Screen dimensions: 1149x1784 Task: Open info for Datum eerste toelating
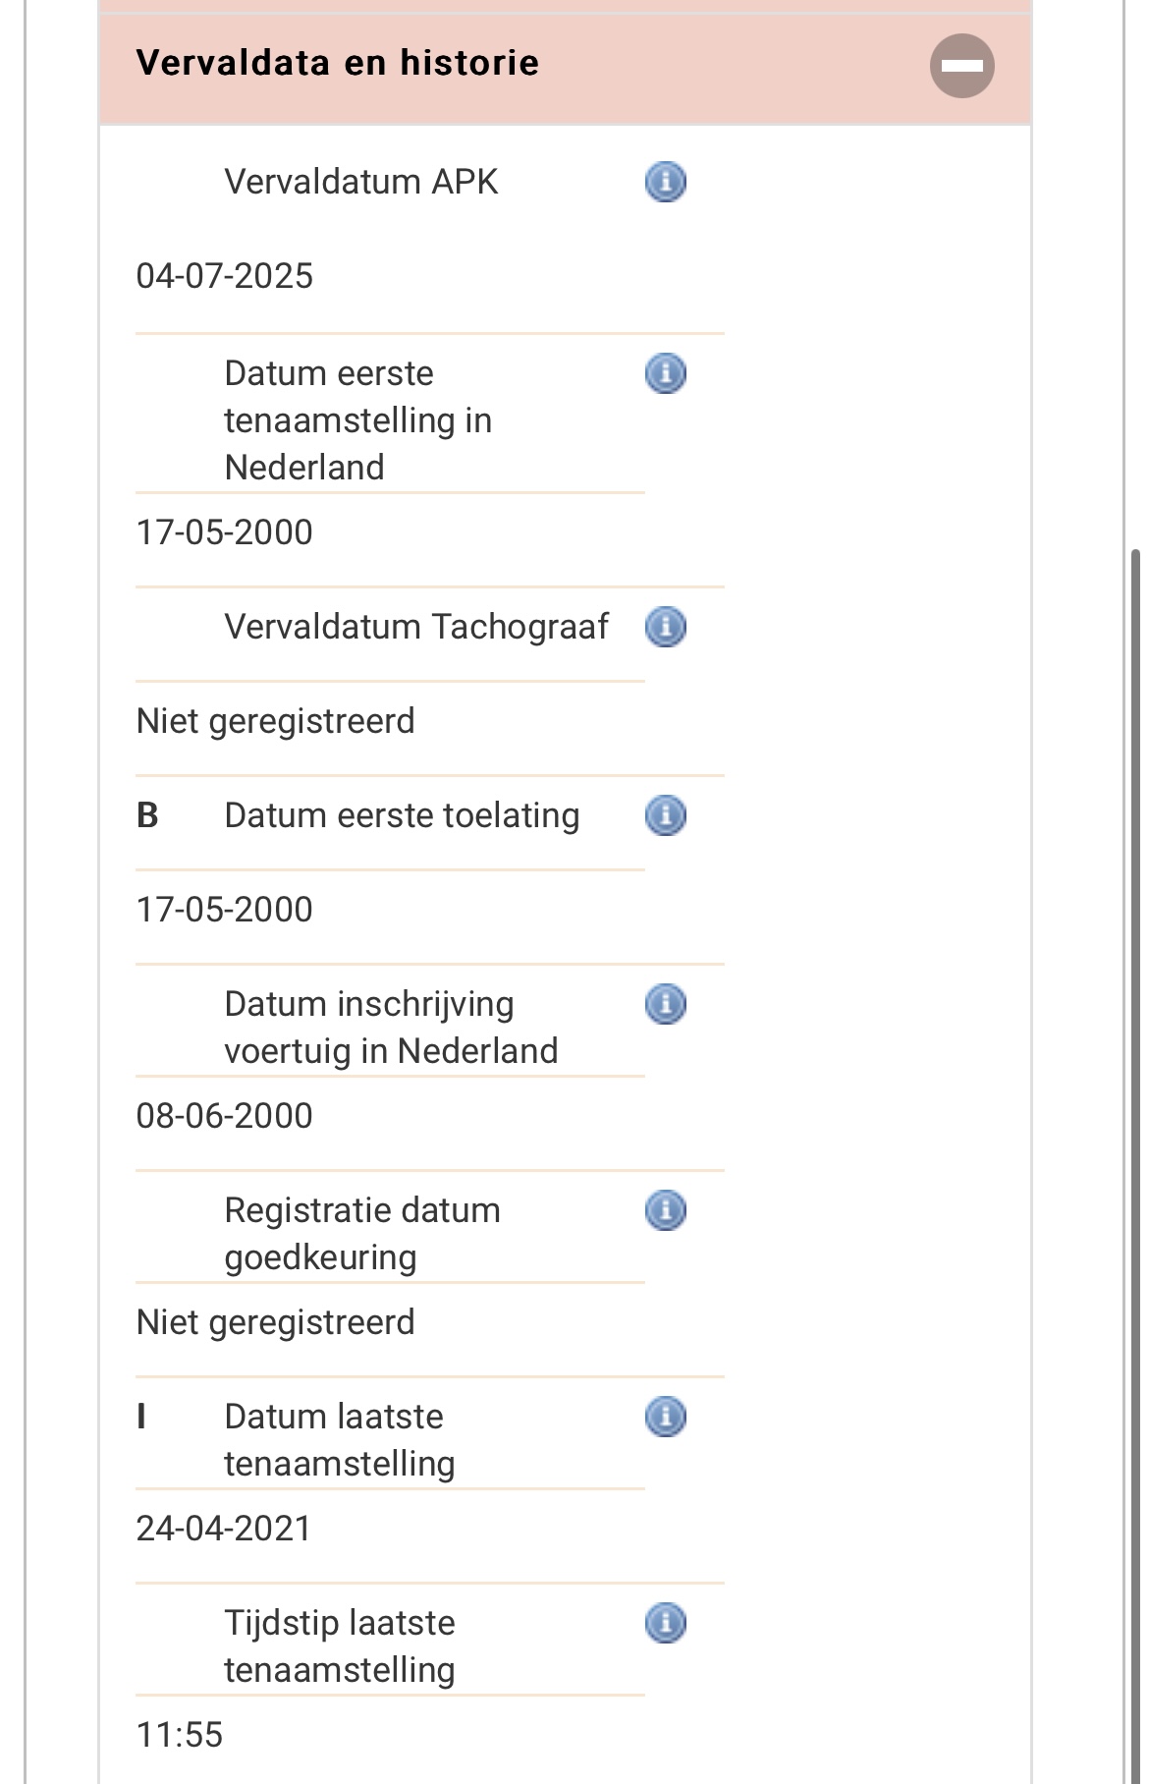point(665,816)
